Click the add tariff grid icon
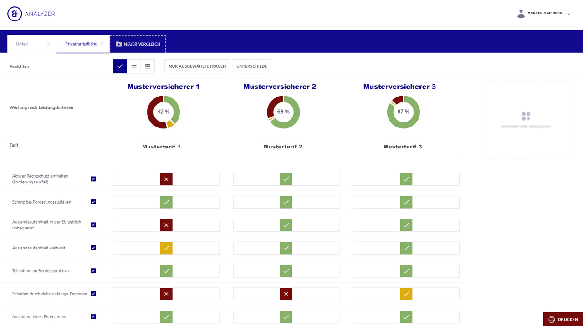This screenshot has width=583, height=336. click(526, 117)
